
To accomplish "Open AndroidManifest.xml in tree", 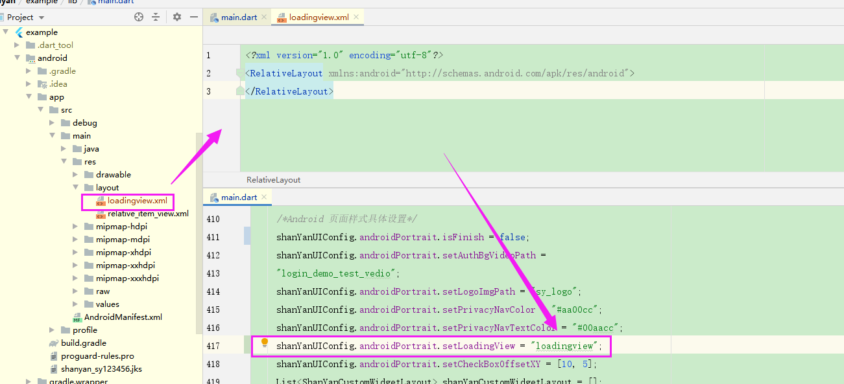I will pyautogui.click(x=123, y=317).
